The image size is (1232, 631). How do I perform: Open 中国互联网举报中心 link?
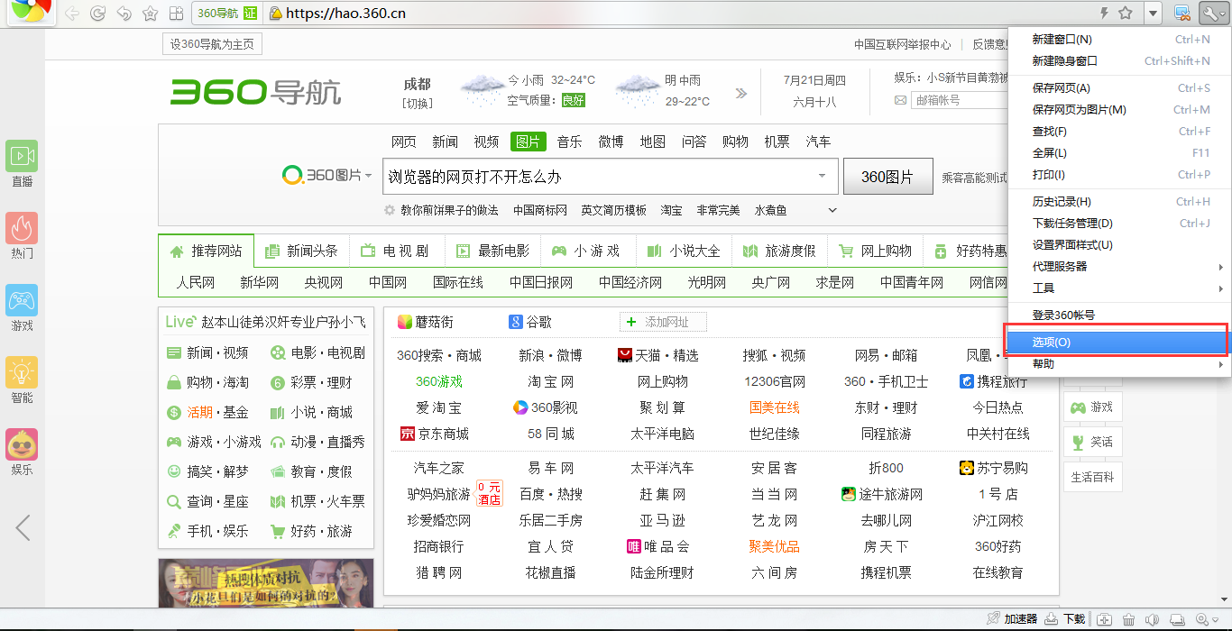[903, 44]
